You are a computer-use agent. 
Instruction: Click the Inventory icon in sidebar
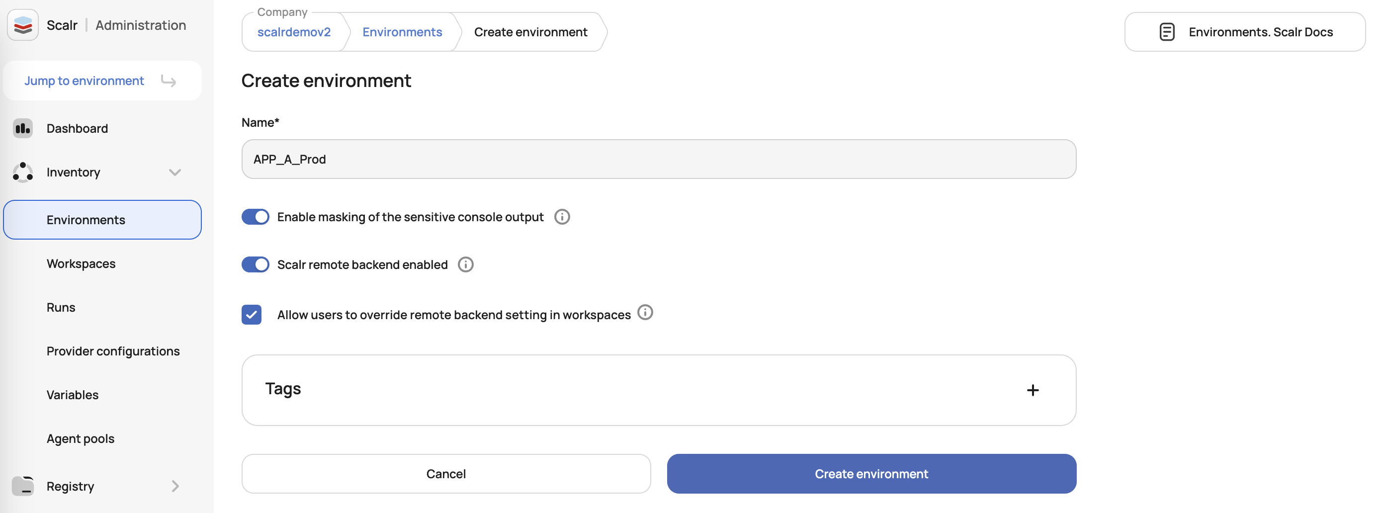pos(22,172)
